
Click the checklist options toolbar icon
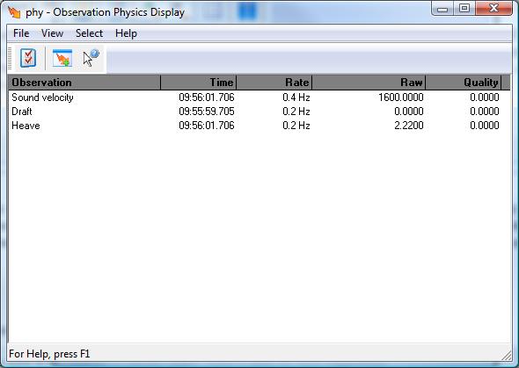(x=28, y=59)
